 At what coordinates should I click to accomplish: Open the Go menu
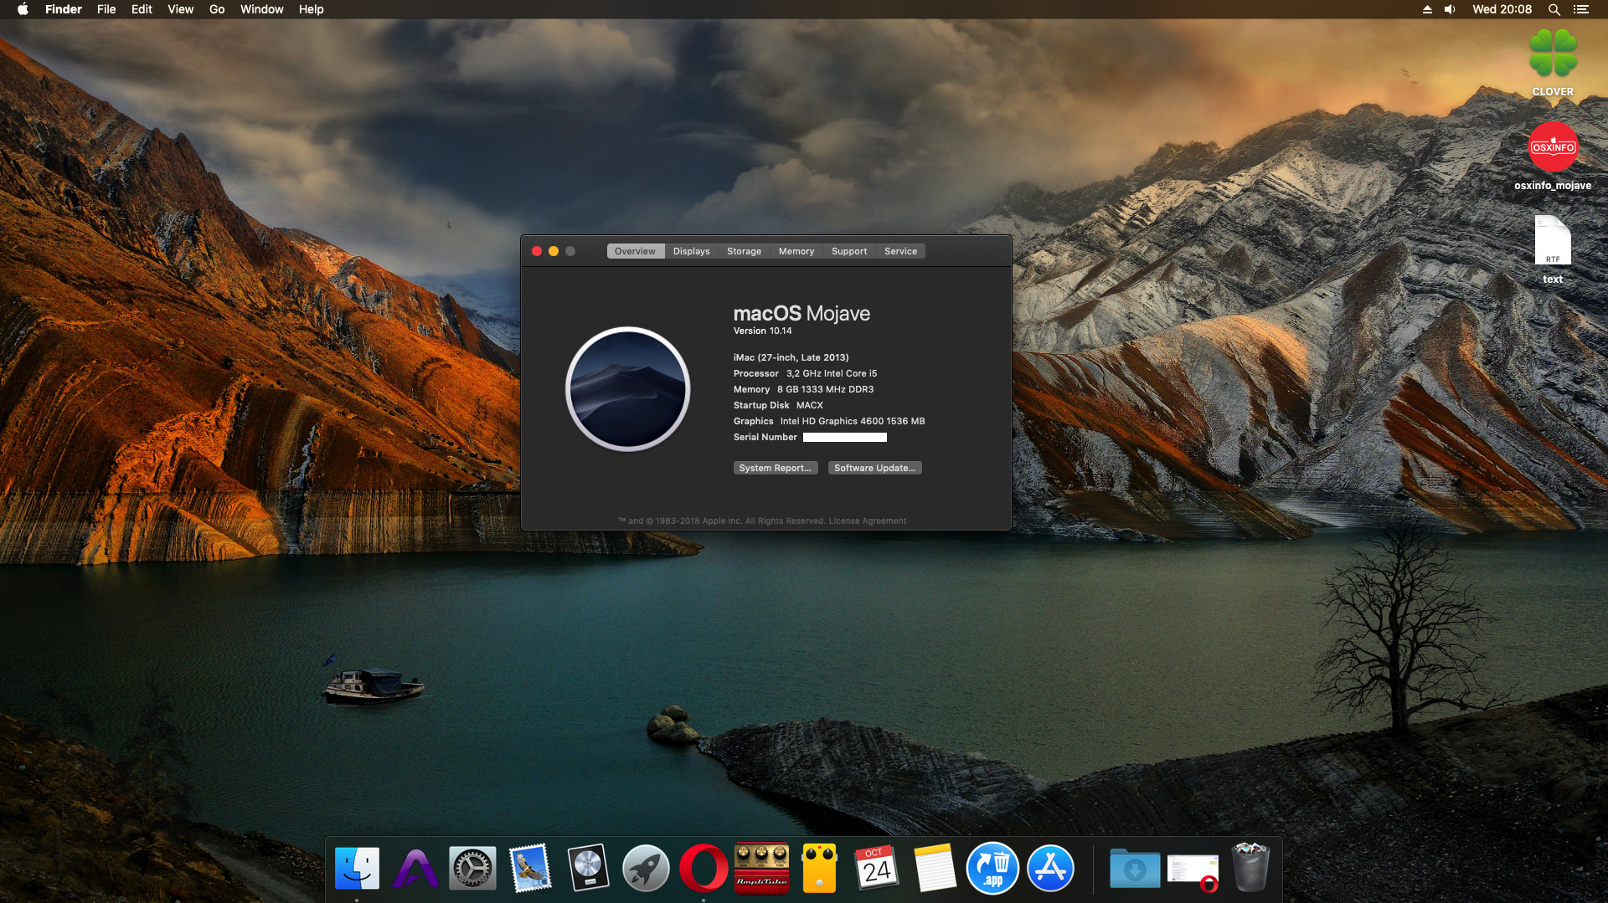pyautogui.click(x=216, y=9)
